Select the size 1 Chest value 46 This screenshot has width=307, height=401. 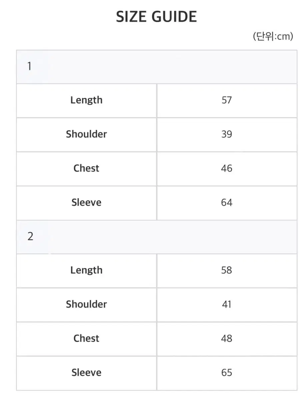click(x=227, y=168)
